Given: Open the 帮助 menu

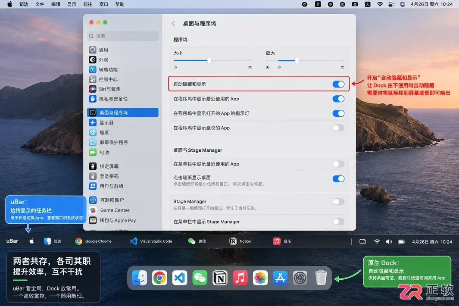Looking at the screenshot, I should pos(120,4).
